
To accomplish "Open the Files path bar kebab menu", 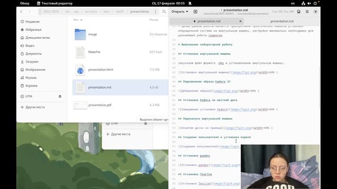I will pos(155,12).
